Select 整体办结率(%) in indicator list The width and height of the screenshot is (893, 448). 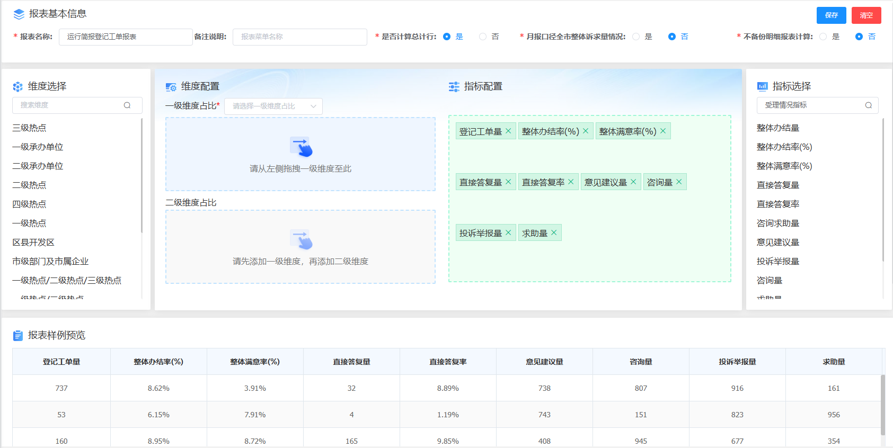pyautogui.click(x=784, y=147)
